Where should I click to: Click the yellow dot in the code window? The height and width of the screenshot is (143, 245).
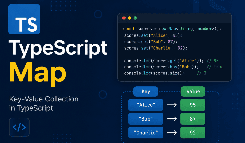(x=130, y=18)
